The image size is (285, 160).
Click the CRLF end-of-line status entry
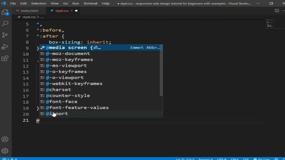pos(235,159)
